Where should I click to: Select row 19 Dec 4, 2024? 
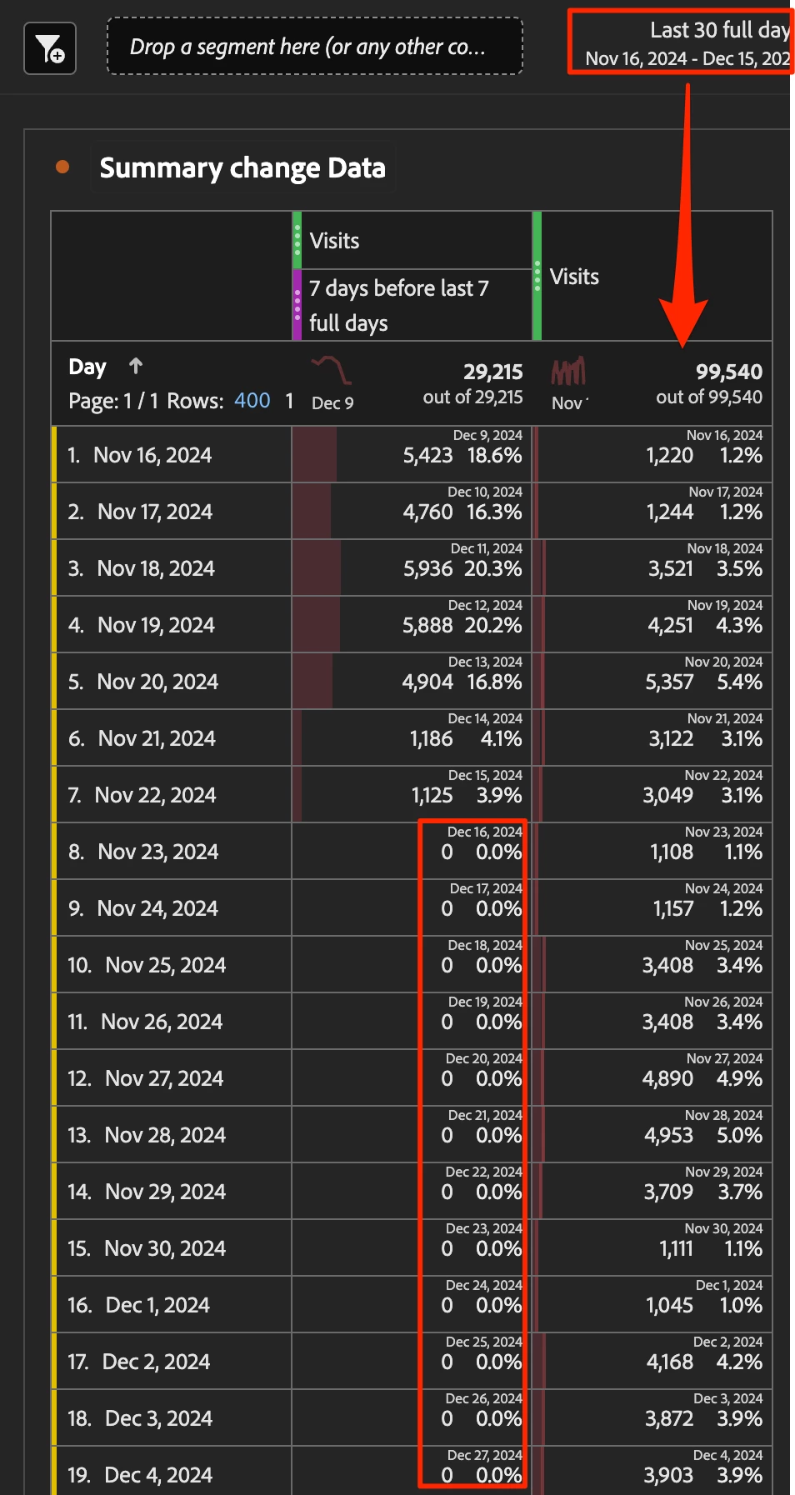tap(172, 1472)
